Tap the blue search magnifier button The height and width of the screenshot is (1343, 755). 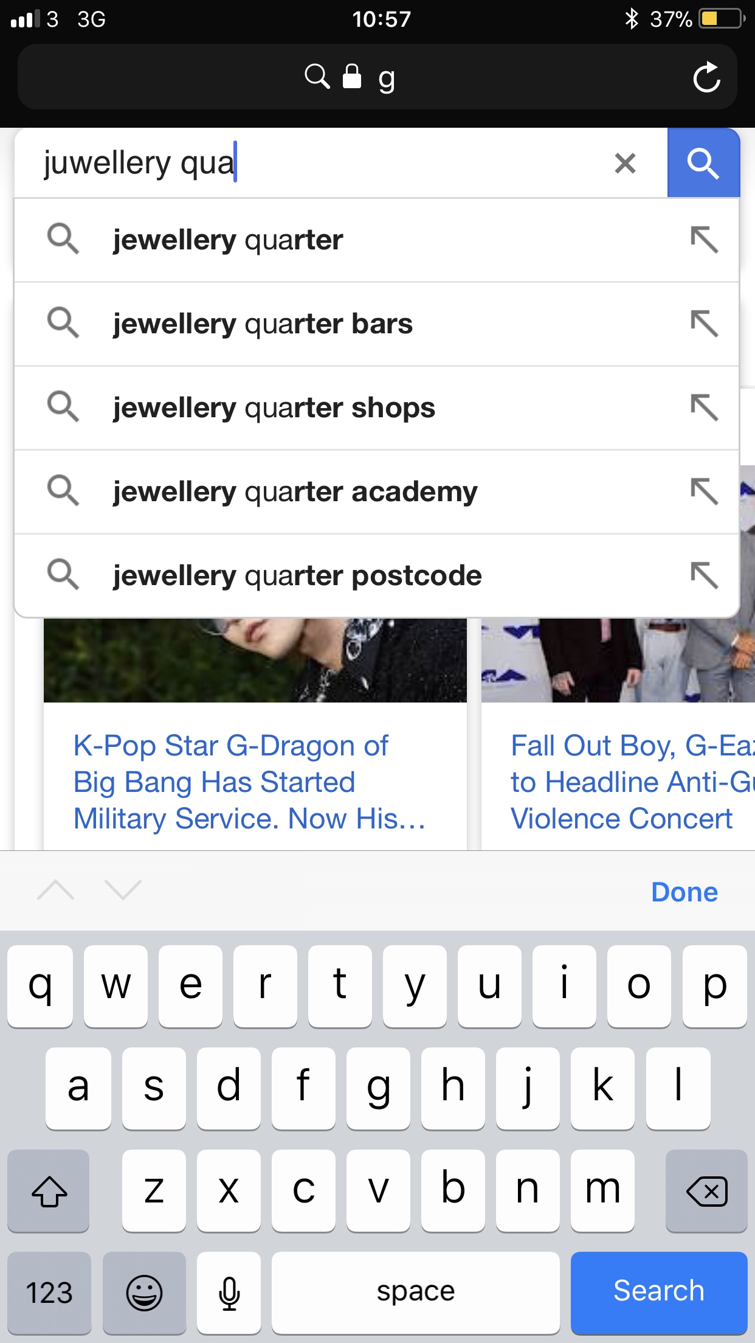[x=703, y=163]
